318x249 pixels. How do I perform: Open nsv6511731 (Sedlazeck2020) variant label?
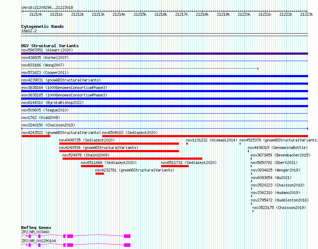pos(189,163)
